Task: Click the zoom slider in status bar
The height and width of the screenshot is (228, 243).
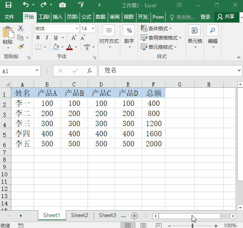Action: pos(193,226)
